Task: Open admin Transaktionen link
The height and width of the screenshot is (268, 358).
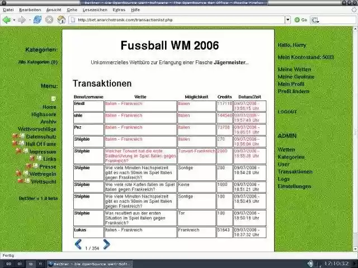Action: (295, 171)
